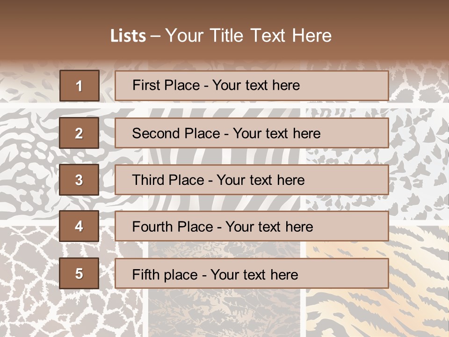The image size is (449, 337).
Task: Select the Third Place text bar
Action: (x=252, y=180)
